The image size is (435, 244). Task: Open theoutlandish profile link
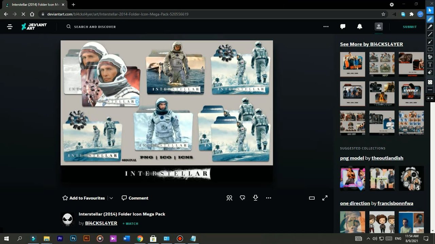point(387,158)
